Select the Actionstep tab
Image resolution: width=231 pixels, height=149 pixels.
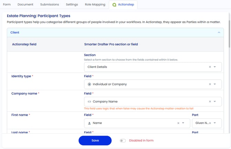[x=123, y=4]
